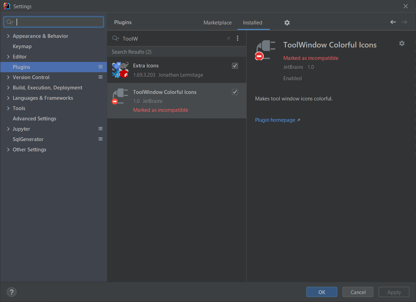Click 'Marked as incompatible' in plugin list
This screenshot has height=302, width=416.
point(161,110)
